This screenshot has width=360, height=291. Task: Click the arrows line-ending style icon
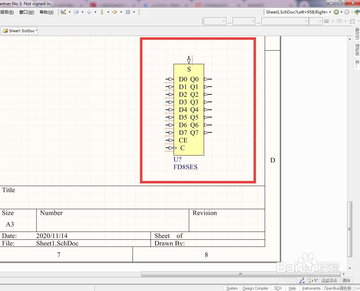[352, 21]
